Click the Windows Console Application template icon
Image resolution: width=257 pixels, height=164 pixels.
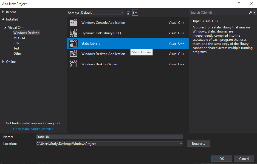coord(74,22)
